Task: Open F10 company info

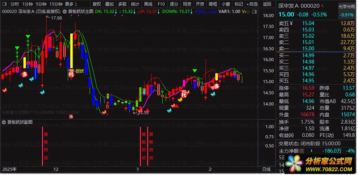Action: point(161,4)
